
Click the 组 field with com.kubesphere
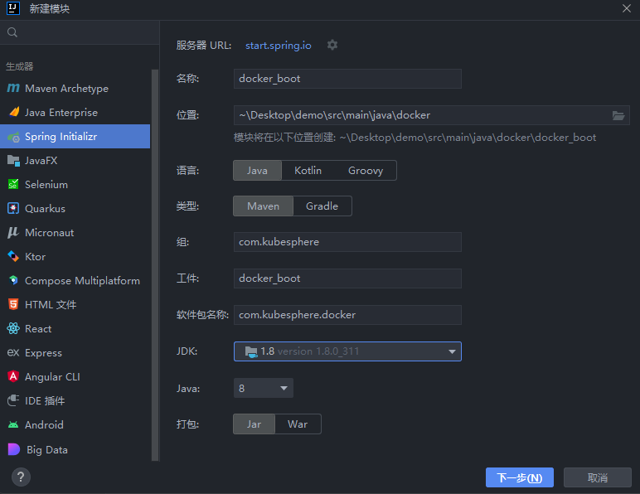[x=347, y=242]
